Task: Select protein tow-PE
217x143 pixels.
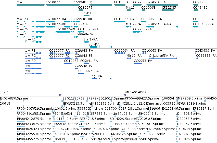Action: (33, 53)
